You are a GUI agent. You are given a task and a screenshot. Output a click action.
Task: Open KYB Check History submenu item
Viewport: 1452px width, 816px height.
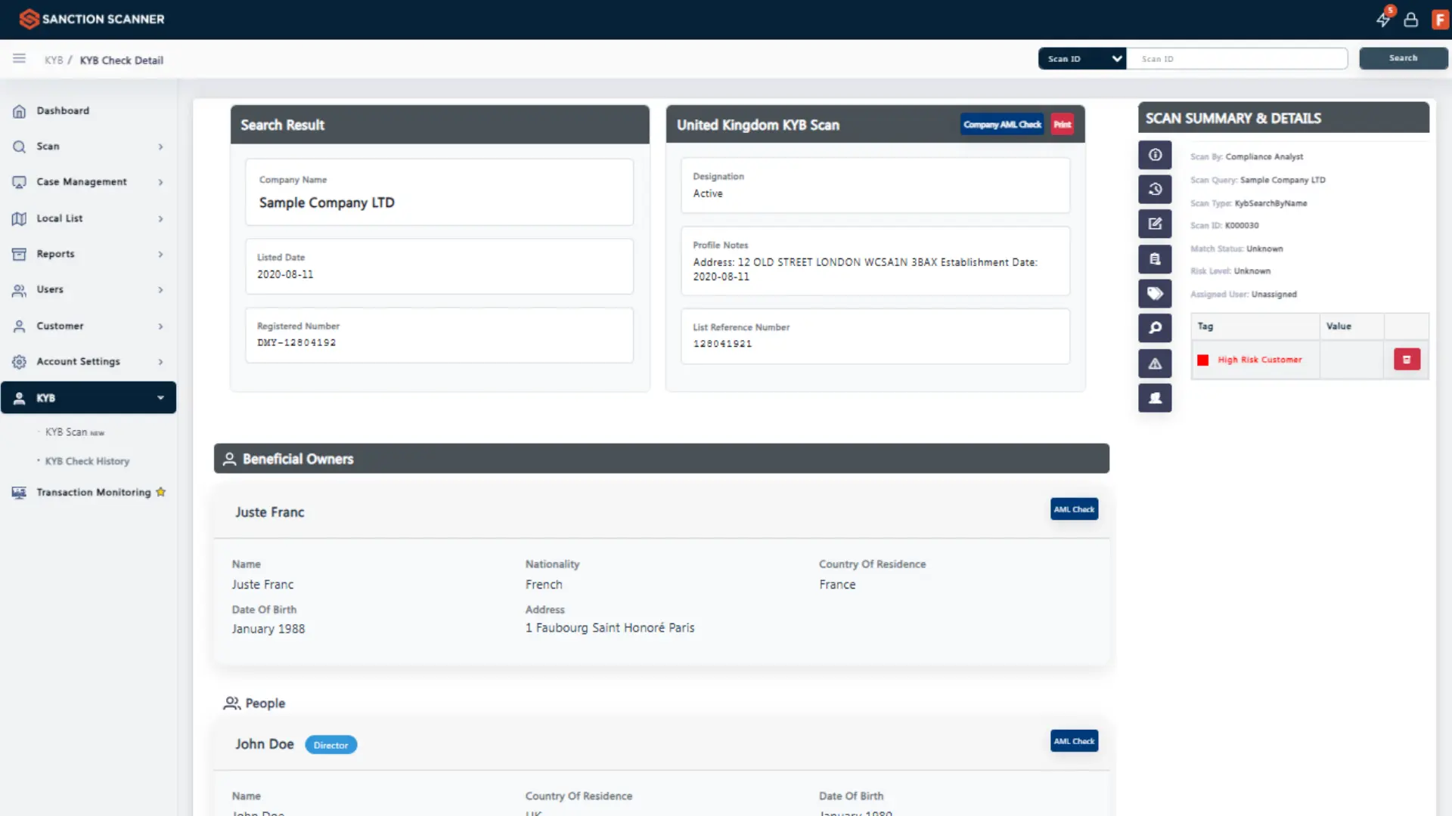(x=87, y=462)
